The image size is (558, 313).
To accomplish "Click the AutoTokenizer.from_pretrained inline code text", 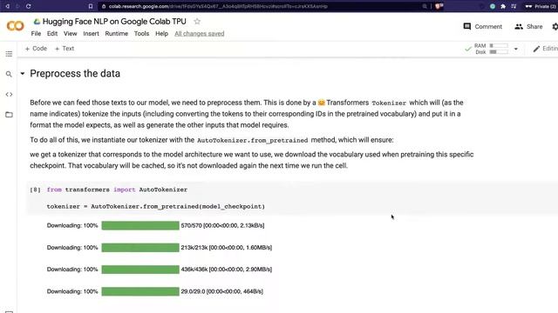I will [x=252, y=140].
